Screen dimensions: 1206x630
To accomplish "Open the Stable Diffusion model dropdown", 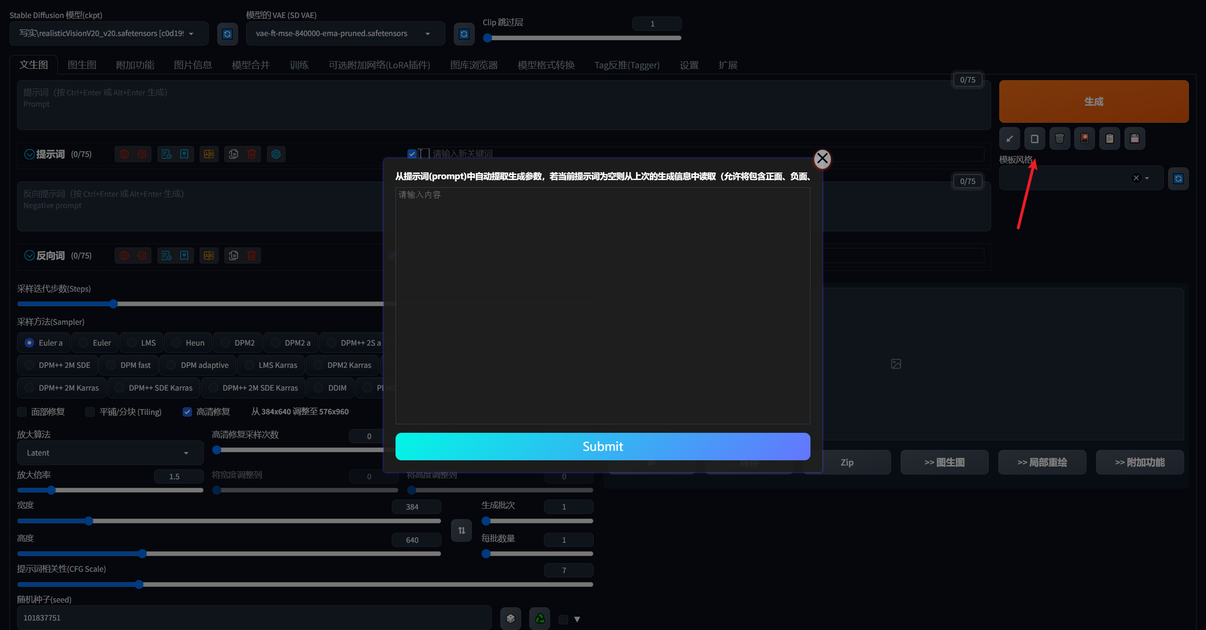I will (109, 33).
